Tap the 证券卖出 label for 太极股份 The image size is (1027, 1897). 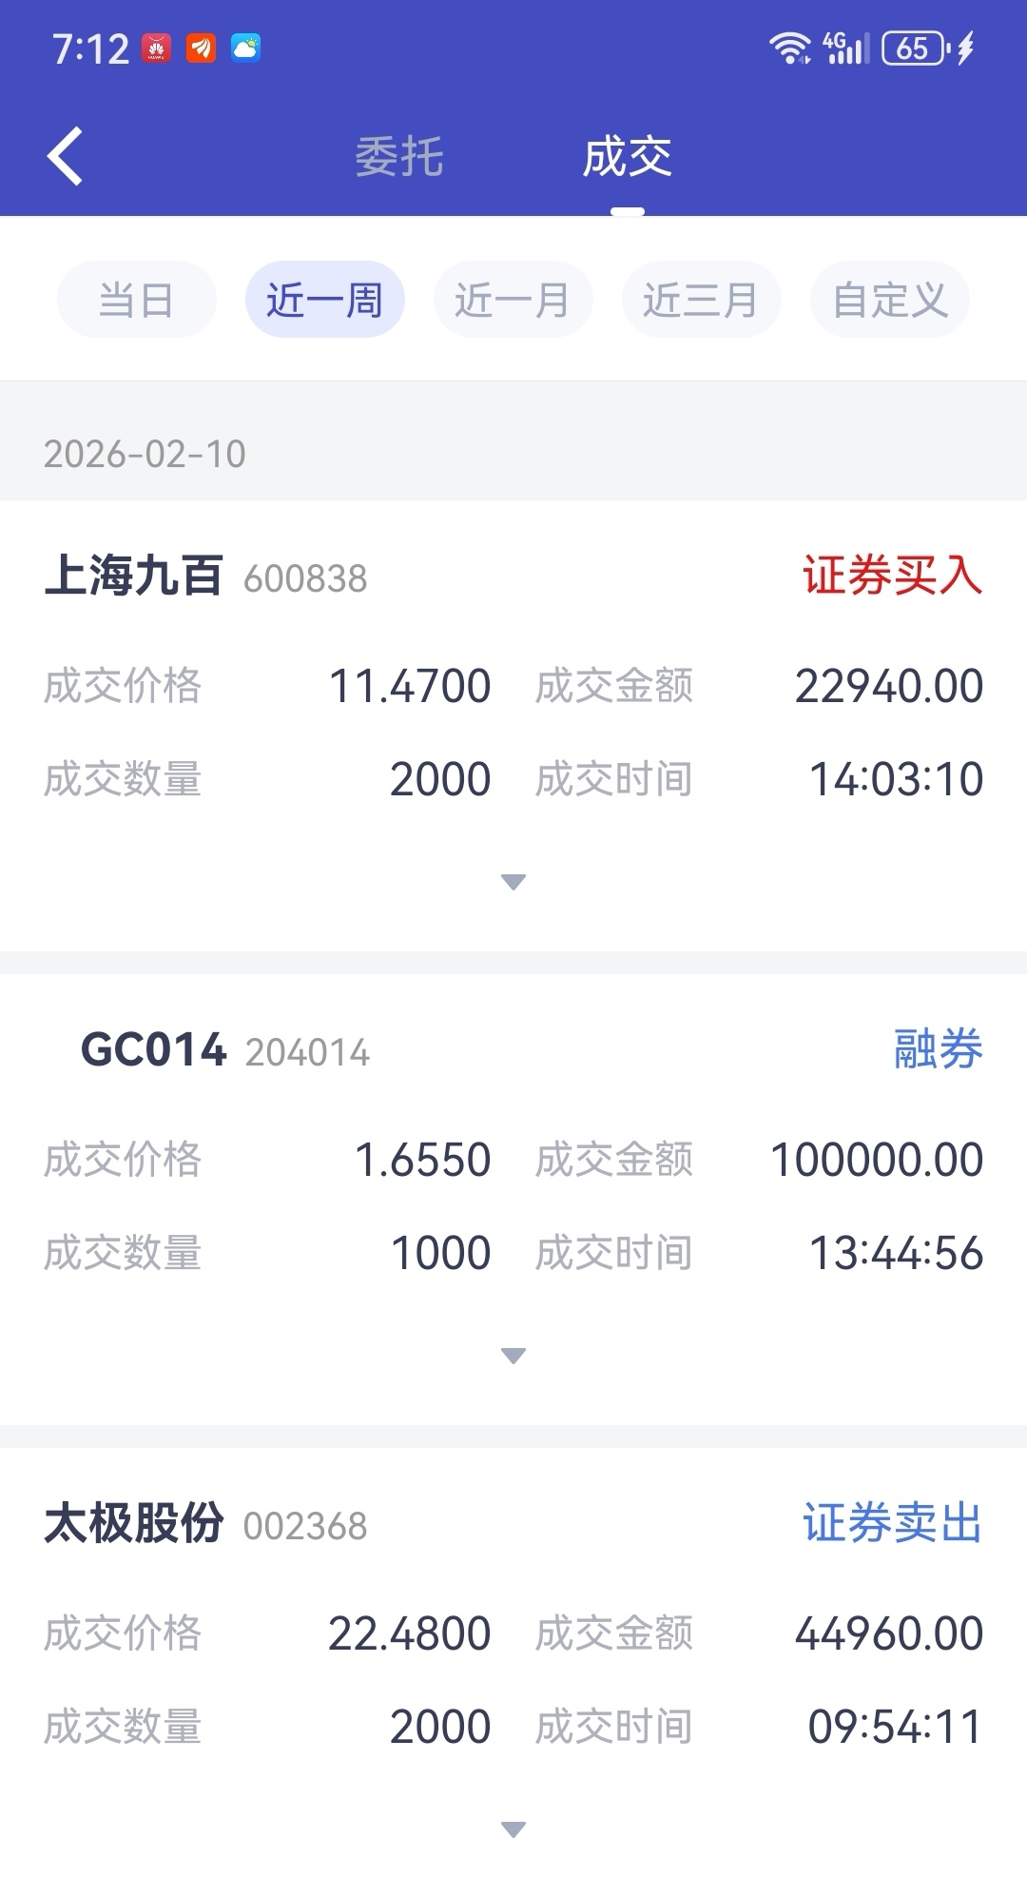point(892,1523)
